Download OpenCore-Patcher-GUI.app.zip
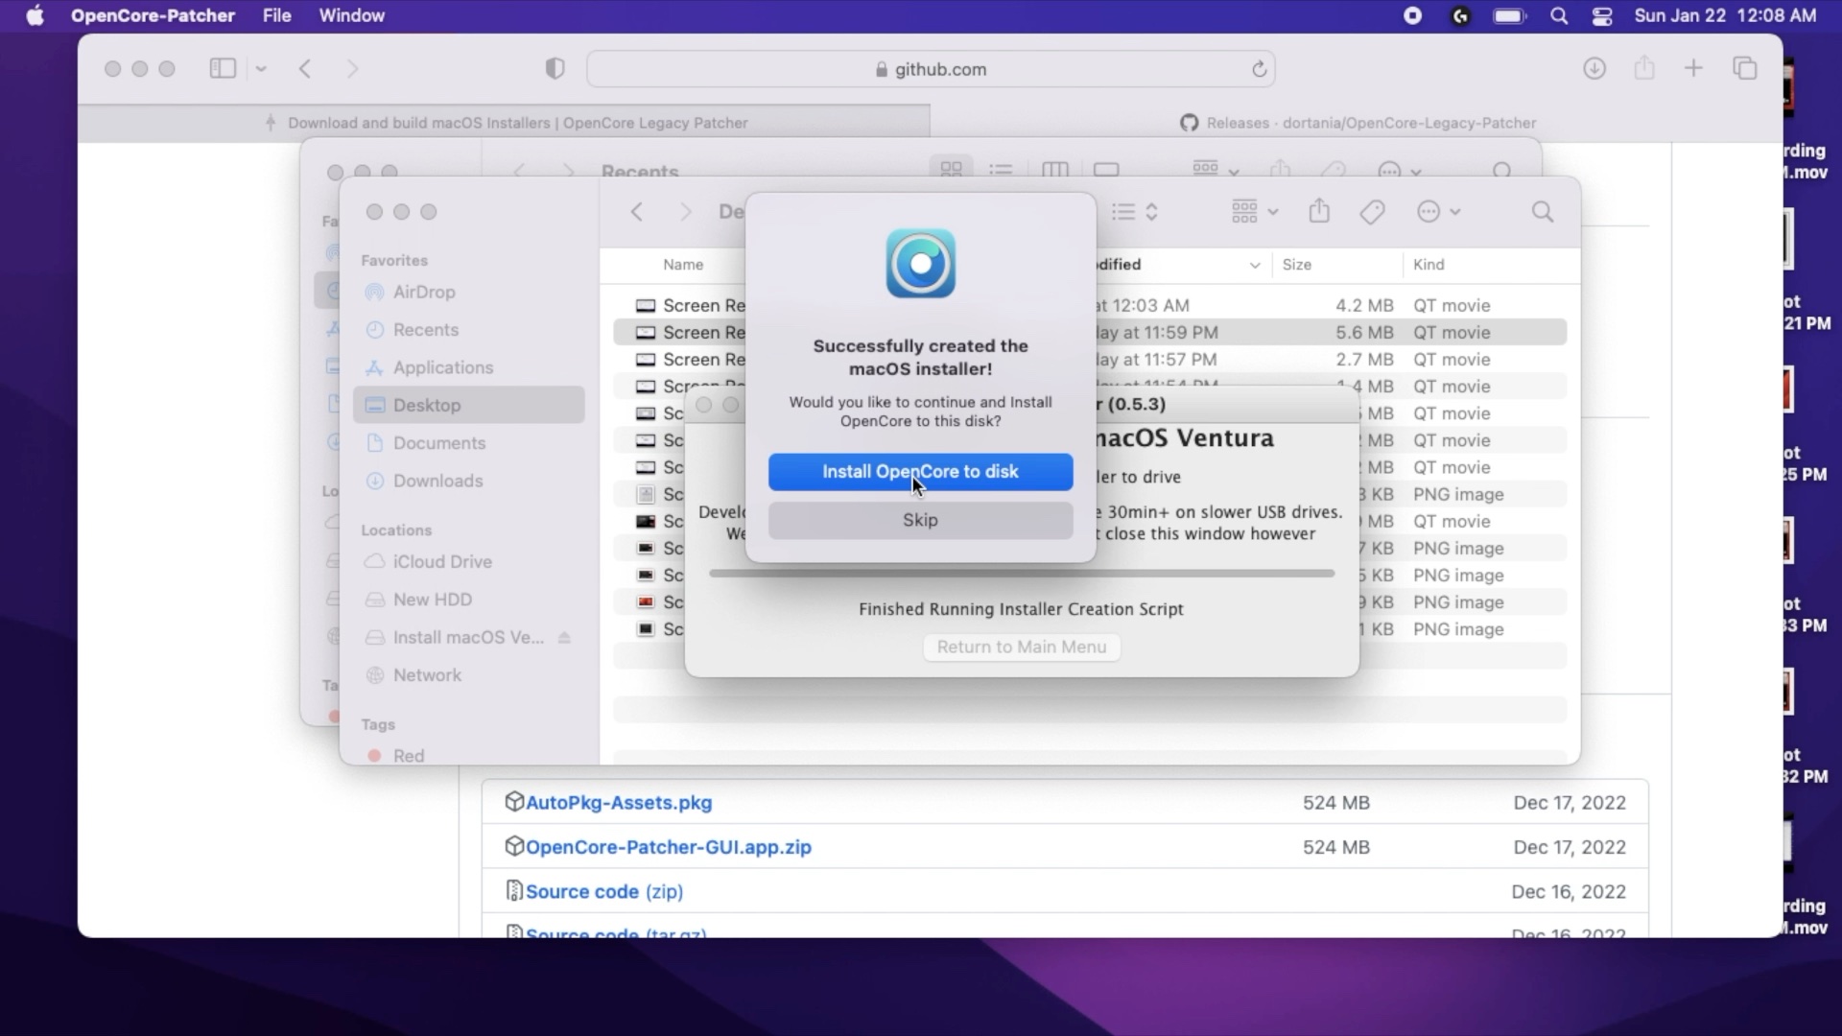The width and height of the screenshot is (1842, 1036). click(669, 847)
